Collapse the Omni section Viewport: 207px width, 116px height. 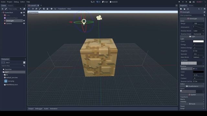pyautogui.click(x=192, y=21)
